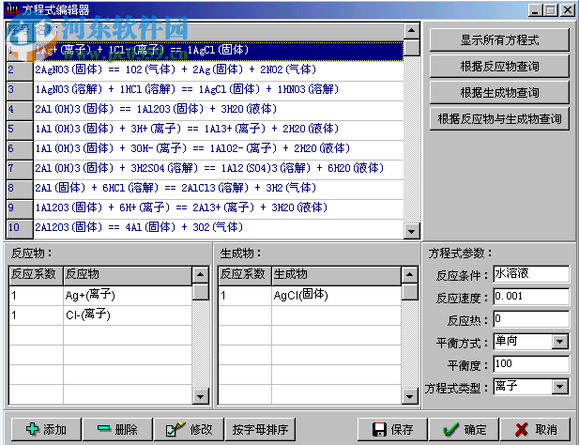Click 显示所有方程式 button
The width and height of the screenshot is (579, 445).
click(499, 39)
